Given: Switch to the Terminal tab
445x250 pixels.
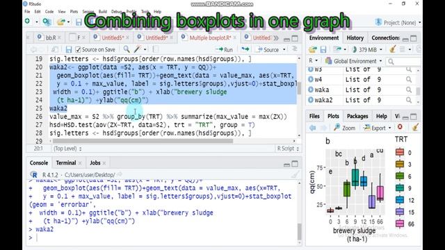Looking at the screenshot, I should point(66,163).
